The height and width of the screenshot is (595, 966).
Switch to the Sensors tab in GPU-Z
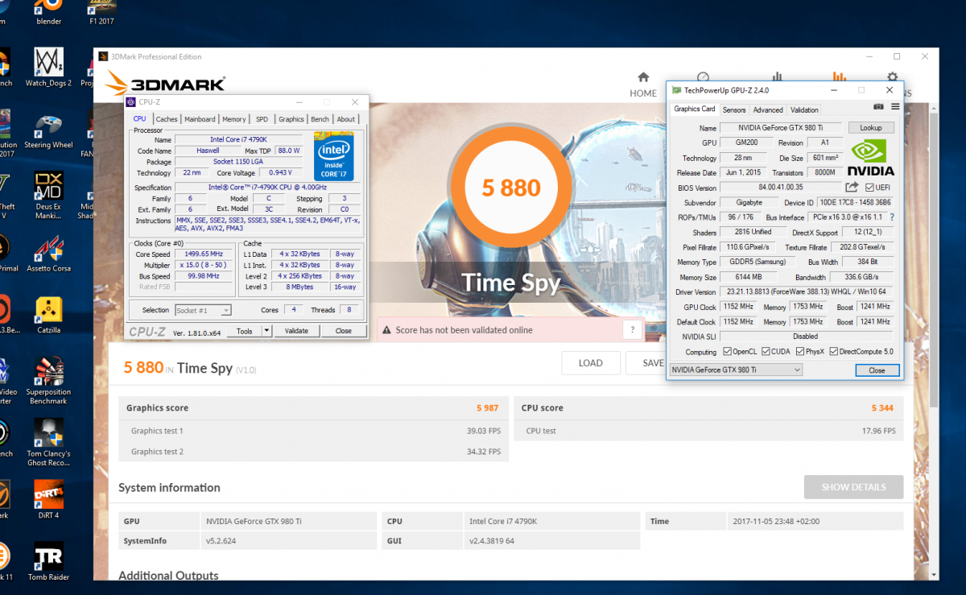[734, 110]
